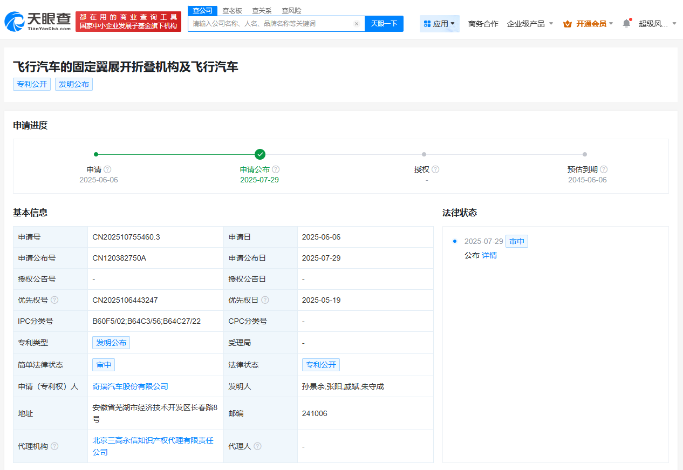Switch to the 查老板 tab
This screenshot has width=683, height=470.
[x=232, y=10]
